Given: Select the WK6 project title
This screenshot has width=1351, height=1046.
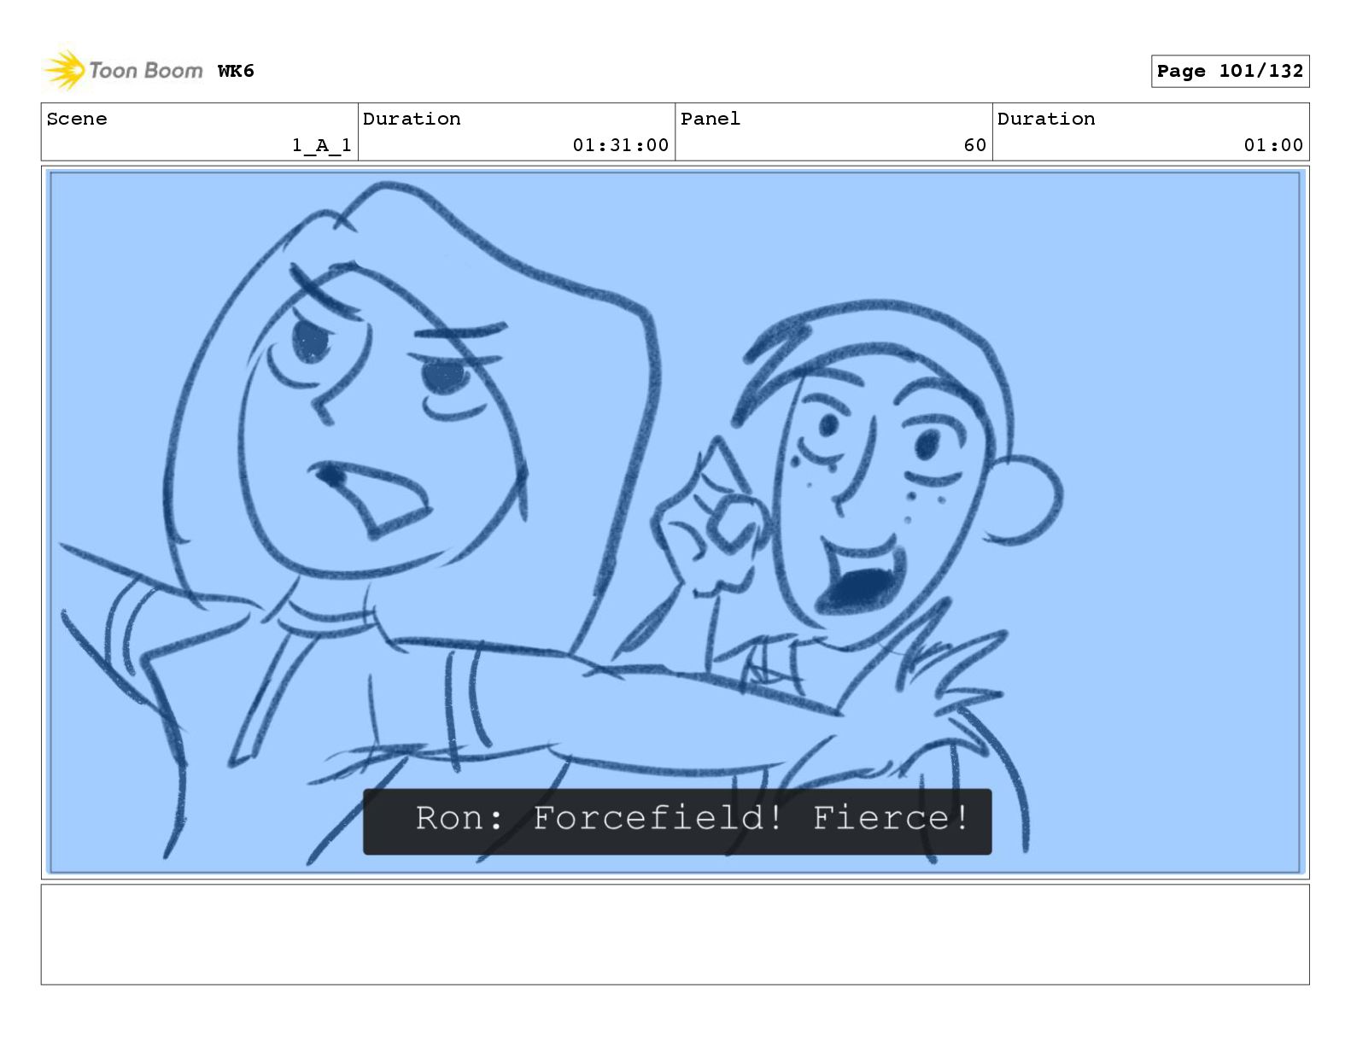Looking at the screenshot, I should [236, 71].
